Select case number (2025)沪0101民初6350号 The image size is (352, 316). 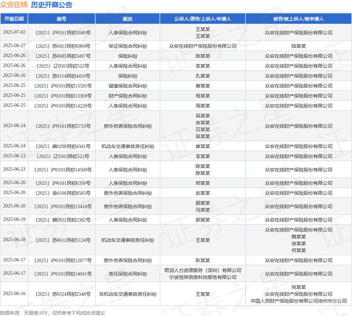(62, 183)
